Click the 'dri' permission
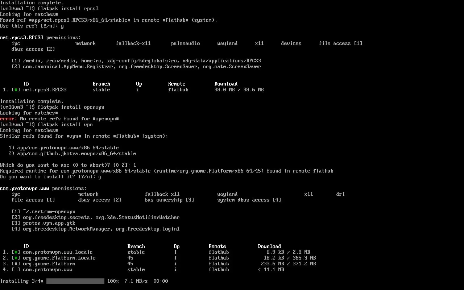This screenshot has height=290, width=464. coord(341,194)
